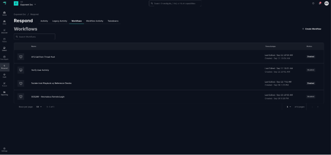Viewport: 331px width, 155px height.
Task: Click the Status column header
Action: coord(309,46)
